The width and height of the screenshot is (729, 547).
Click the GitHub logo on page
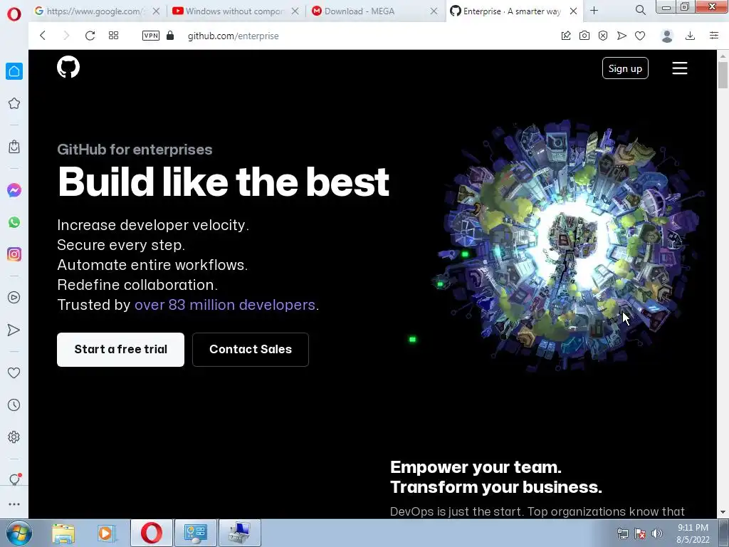coord(68,67)
